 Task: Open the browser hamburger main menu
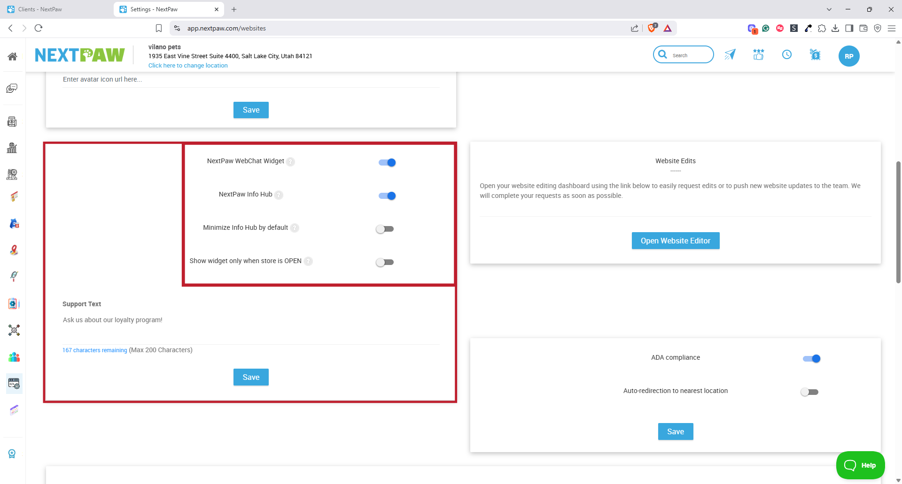tap(891, 28)
